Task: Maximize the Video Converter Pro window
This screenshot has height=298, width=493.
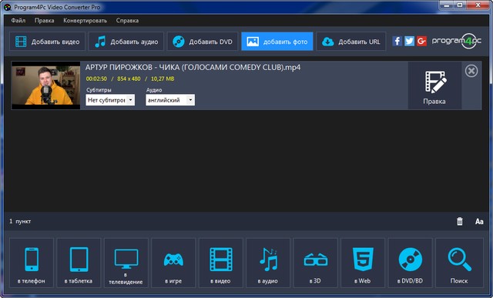Action: pos(460,5)
